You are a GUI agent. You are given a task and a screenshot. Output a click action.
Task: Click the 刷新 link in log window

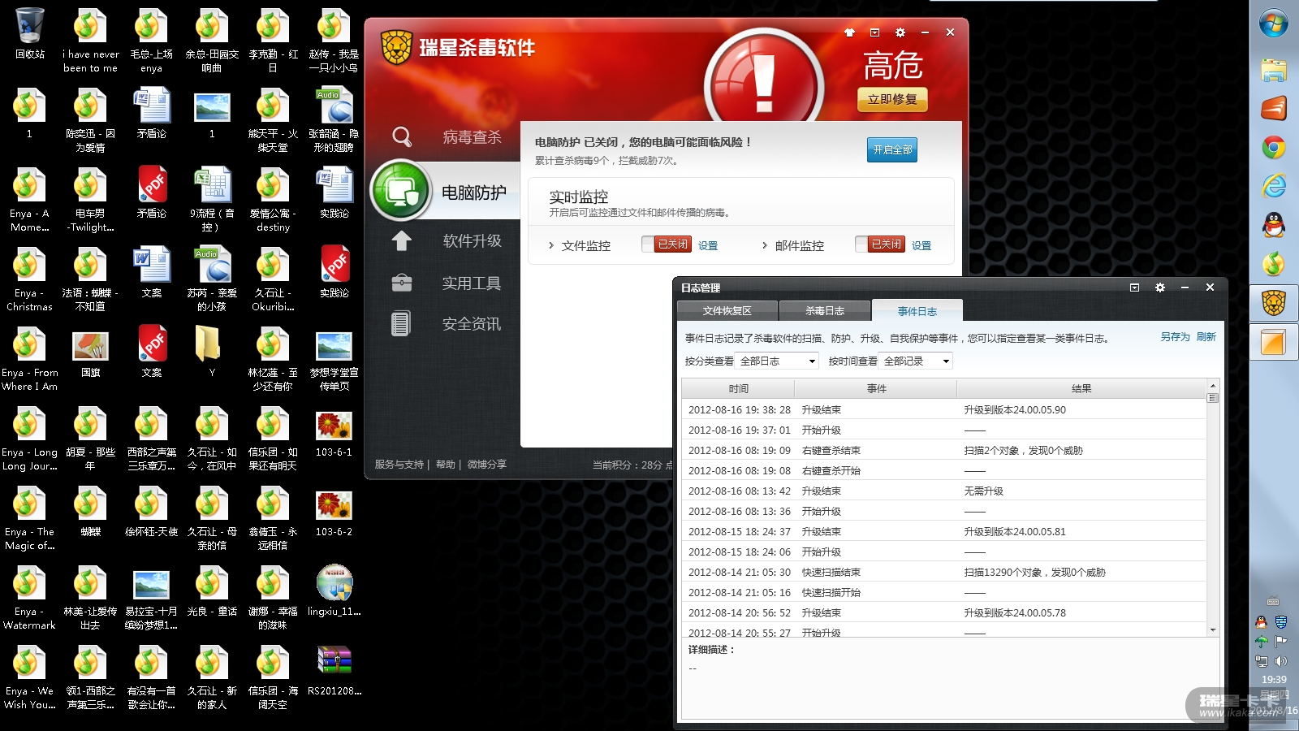click(1206, 337)
